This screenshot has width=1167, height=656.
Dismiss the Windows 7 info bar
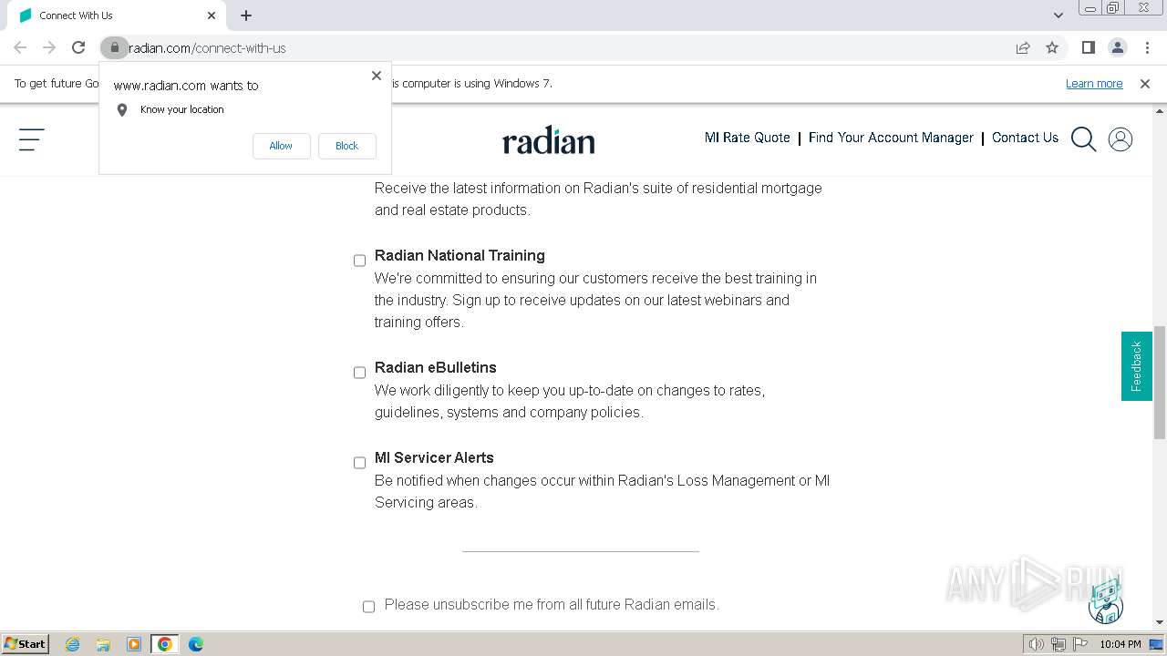pyautogui.click(x=1145, y=84)
